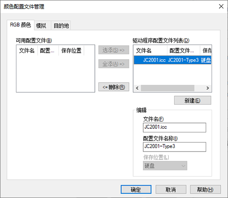Click the horizontal scrollbar thumb in driver list
Screen dimensions: 228x198
pos(167,88)
